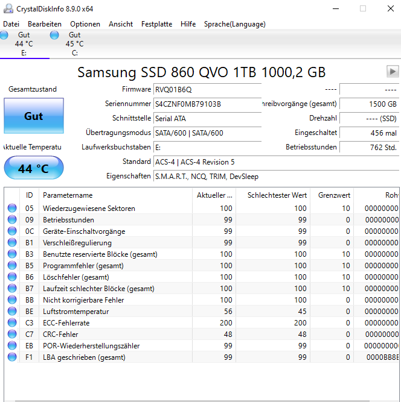Click Samsung SSD 860 QVO title text
This screenshot has height=402, width=401.
coord(202,72)
